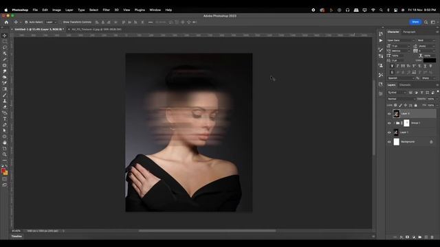Image resolution: width=440 pixels, height=247 pixels.
Task: Select the Path Selection arrow tool
Action: pos(5,130)
